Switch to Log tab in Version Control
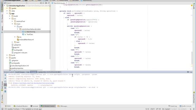Screen dimensions: 196x110 click(28, 72)
